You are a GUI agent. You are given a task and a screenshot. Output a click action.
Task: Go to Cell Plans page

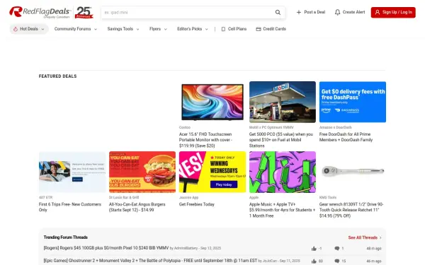234,29
